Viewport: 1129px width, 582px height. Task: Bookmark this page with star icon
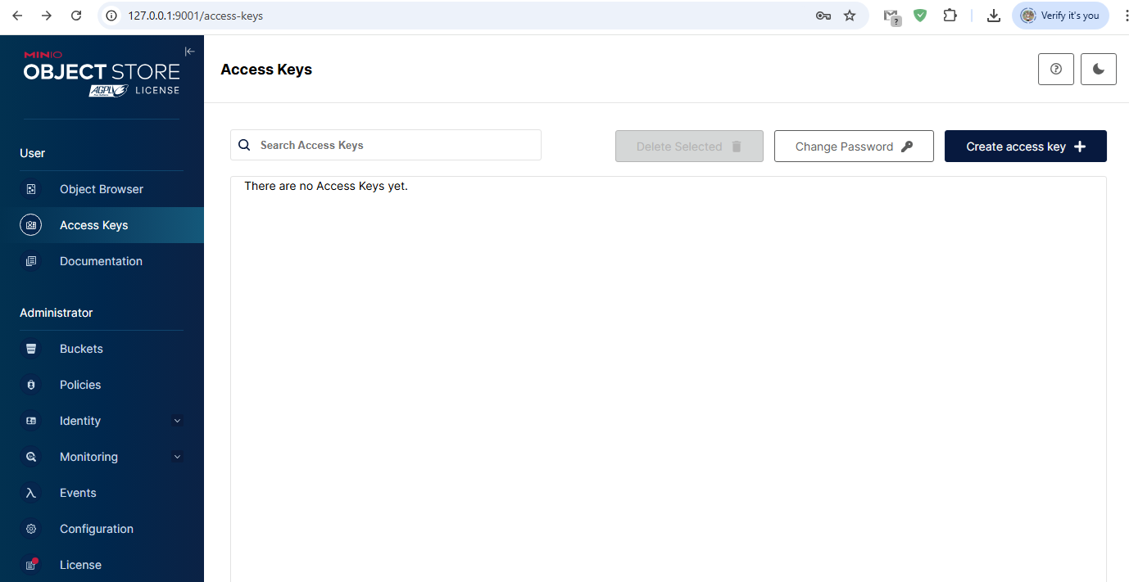pos(850,16)
